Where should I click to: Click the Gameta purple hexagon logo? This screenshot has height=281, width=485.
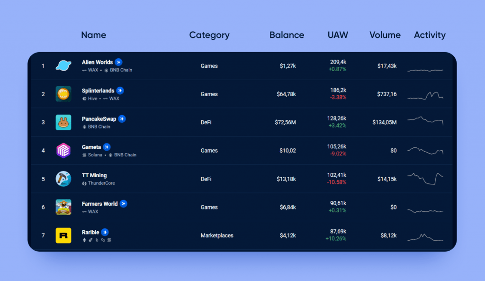pos(63,151)
